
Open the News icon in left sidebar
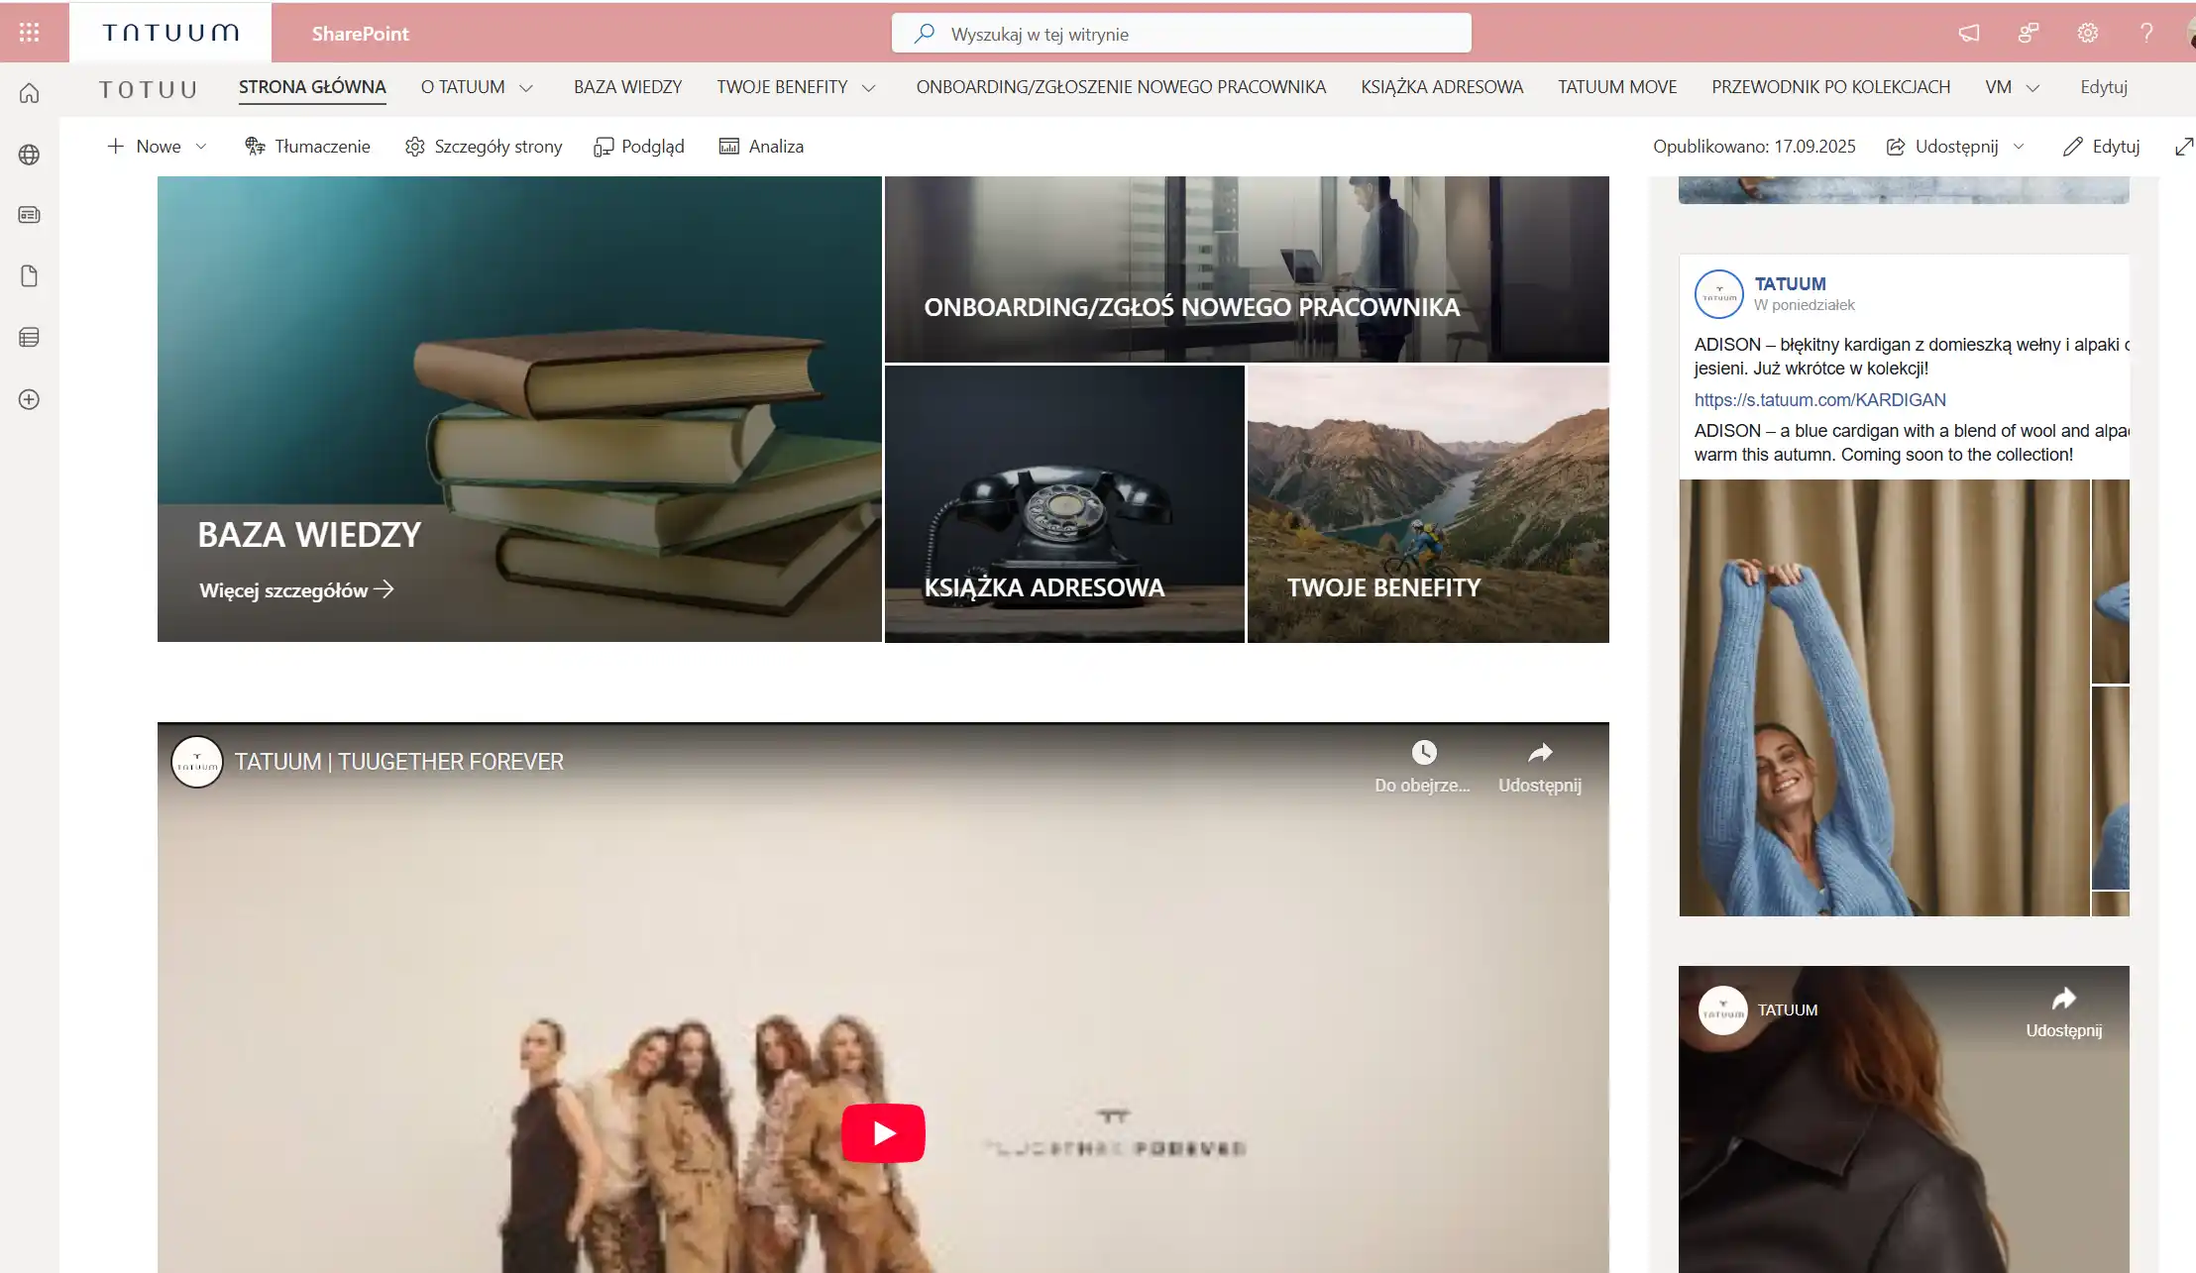pos(30,215)
